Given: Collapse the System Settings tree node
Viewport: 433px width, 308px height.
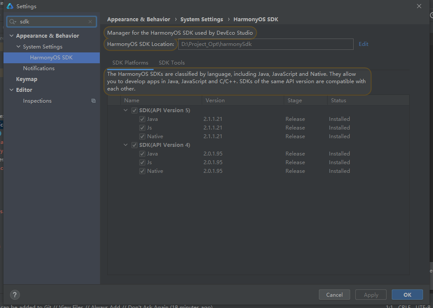Looking at the screenshot, I should [18, 47].
